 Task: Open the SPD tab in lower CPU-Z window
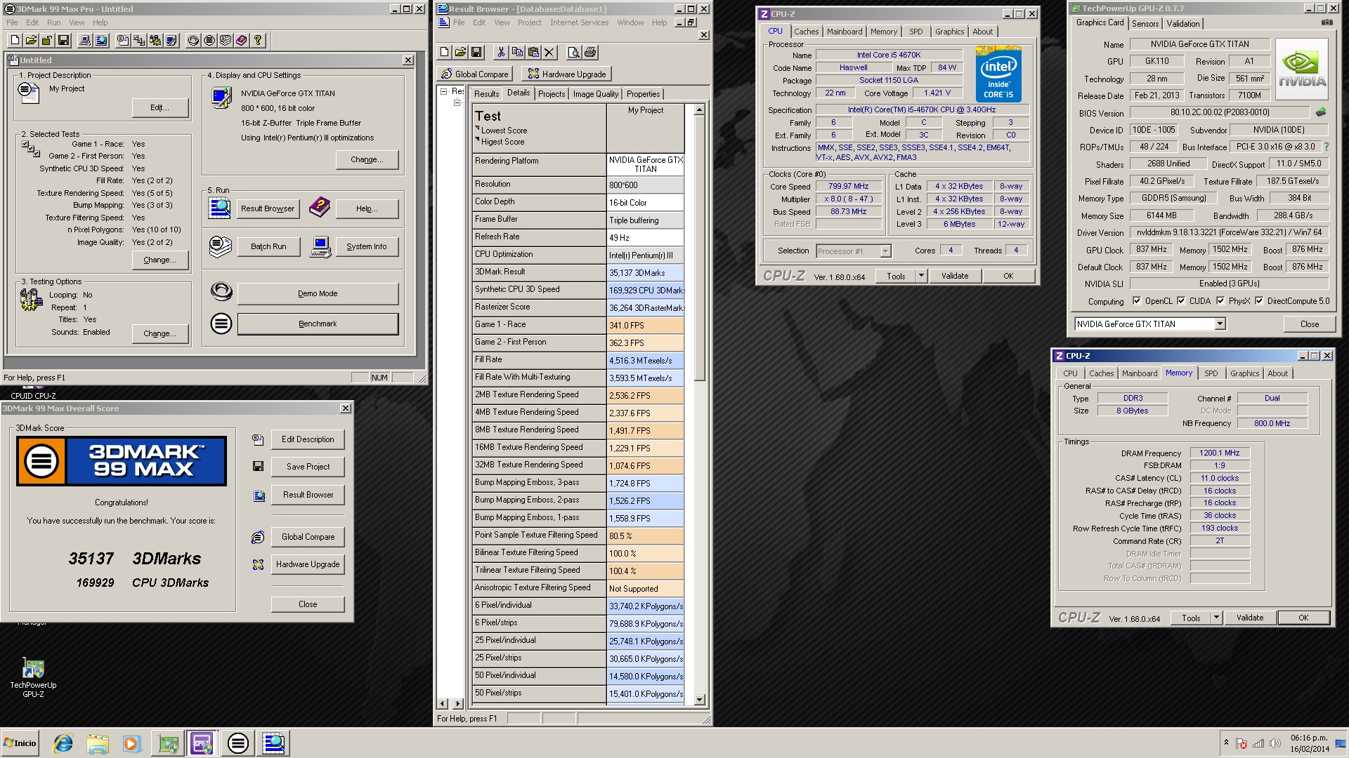coord(1211,373)
